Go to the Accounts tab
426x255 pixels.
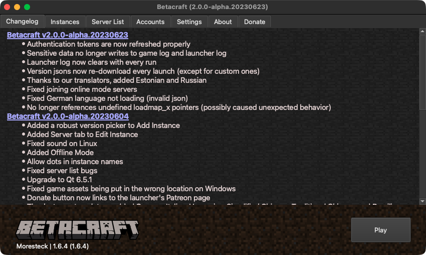(150, 22)
